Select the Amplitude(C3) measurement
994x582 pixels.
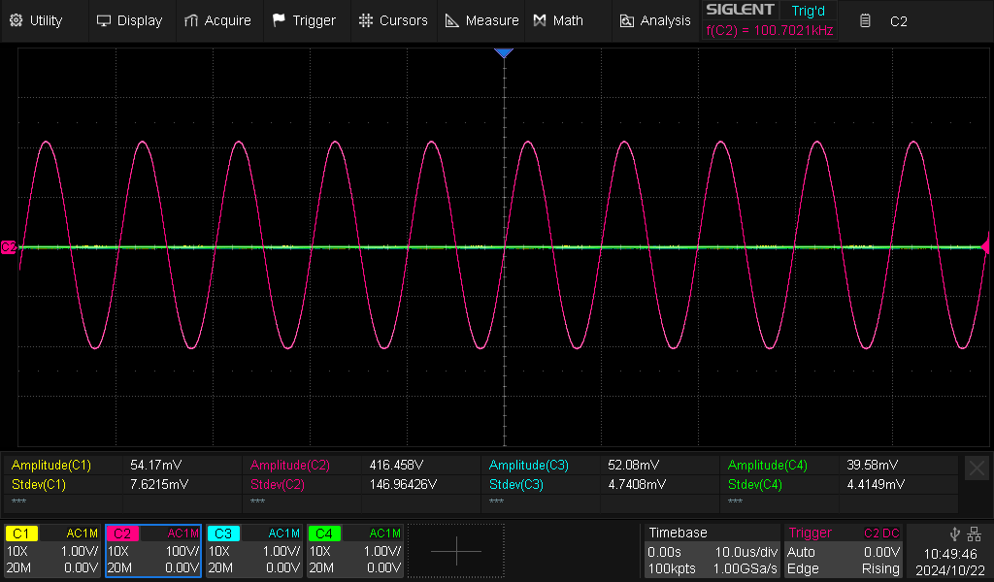[529, 465]
